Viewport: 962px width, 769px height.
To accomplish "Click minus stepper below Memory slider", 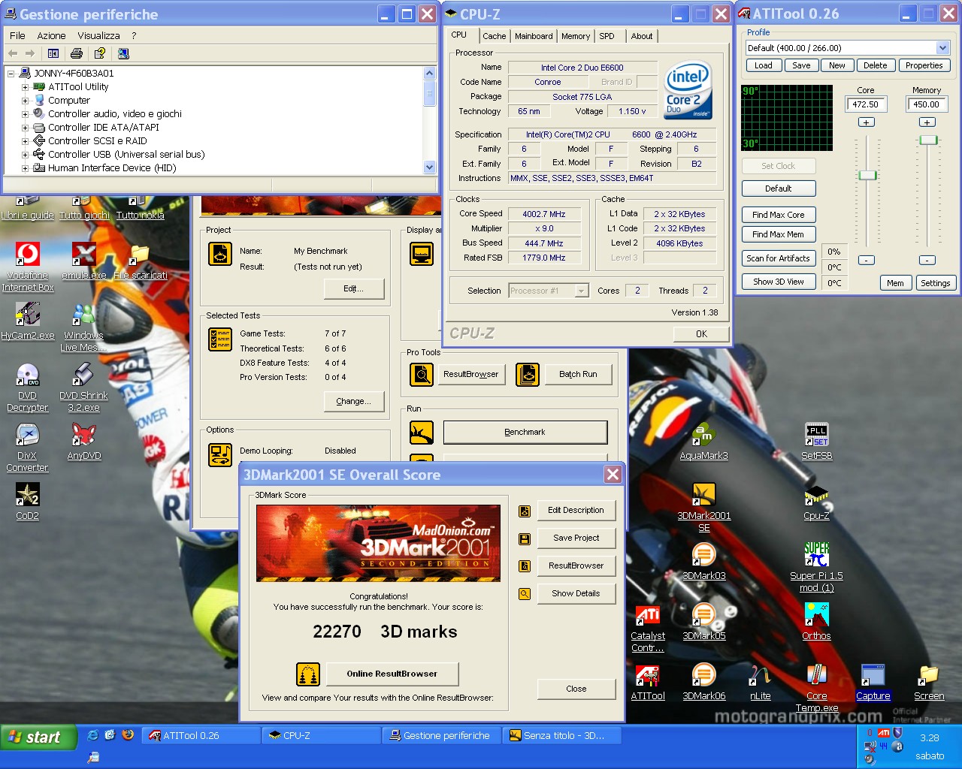I will point(927,260).
